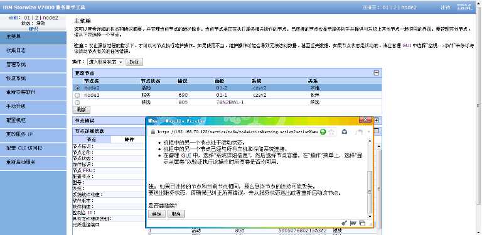Open the 操作 action dropdown

[x=105, y=62]
